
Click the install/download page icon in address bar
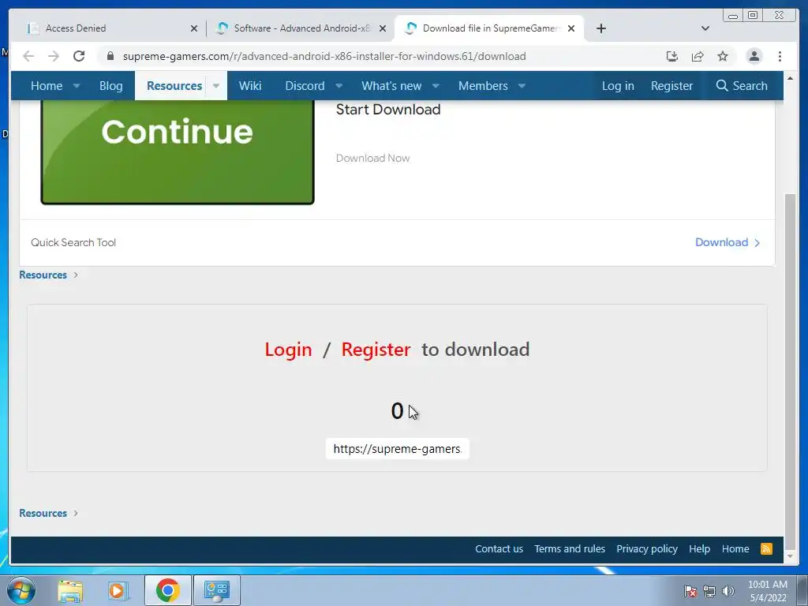coord(672,56)
